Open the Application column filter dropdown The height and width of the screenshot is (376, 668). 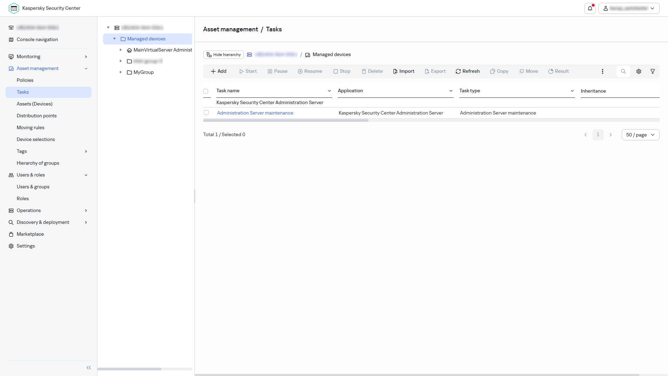(451, 91)
